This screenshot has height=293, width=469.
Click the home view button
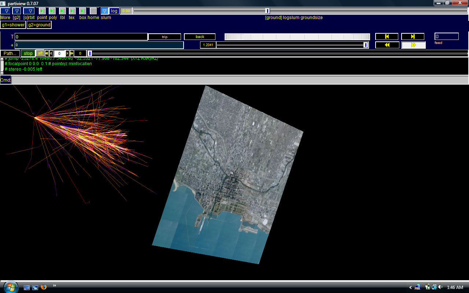pos(93,11)
